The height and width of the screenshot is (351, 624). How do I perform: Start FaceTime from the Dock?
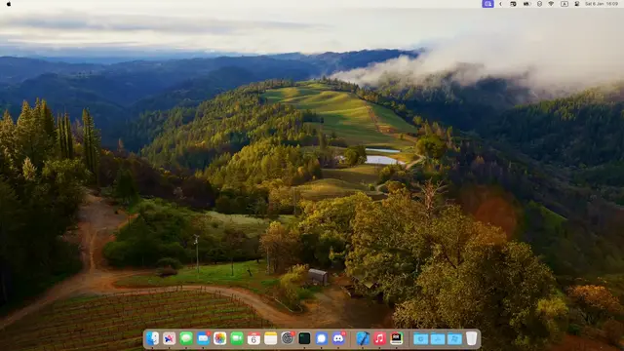tap(237, 338)
